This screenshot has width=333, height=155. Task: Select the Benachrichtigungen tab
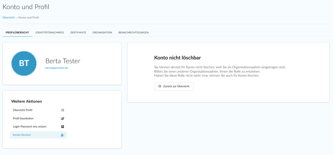(133, 33)
